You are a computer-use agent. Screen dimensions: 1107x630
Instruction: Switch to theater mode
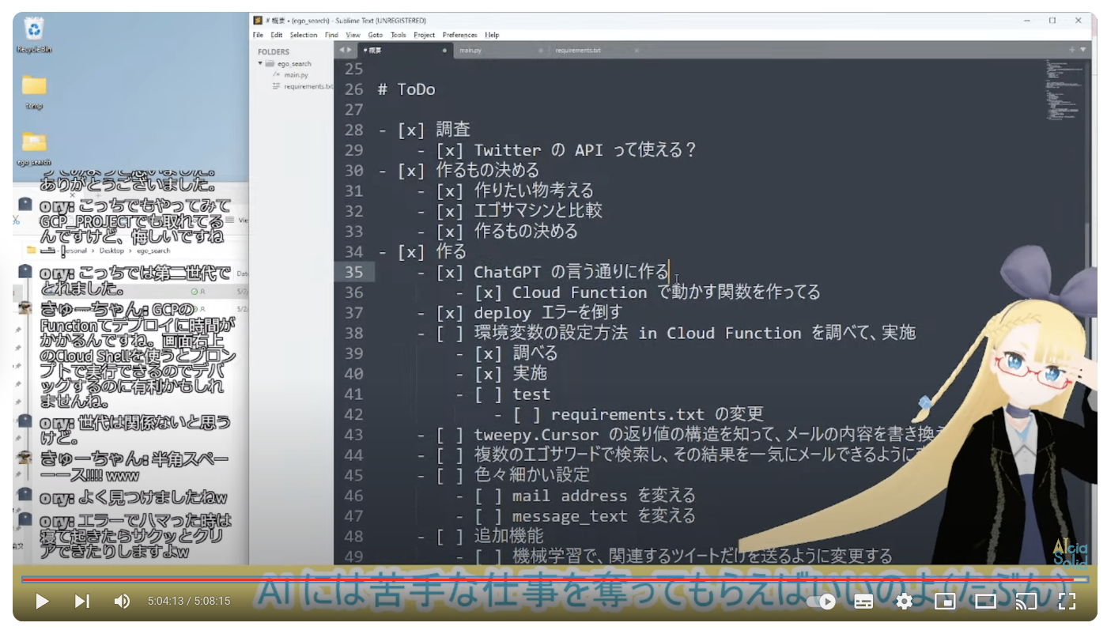coord(985,601)
